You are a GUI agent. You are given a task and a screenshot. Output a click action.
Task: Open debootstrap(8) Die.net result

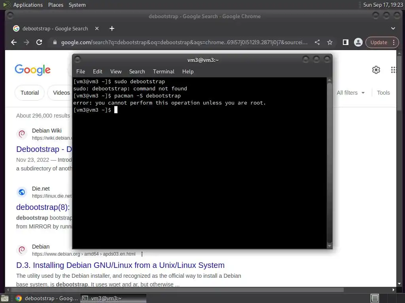(x=43, y=207)
